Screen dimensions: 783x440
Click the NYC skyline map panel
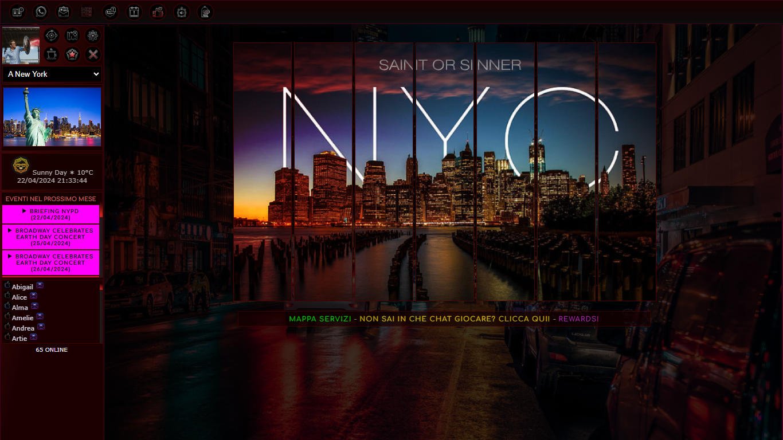click(x=445, y=172)
